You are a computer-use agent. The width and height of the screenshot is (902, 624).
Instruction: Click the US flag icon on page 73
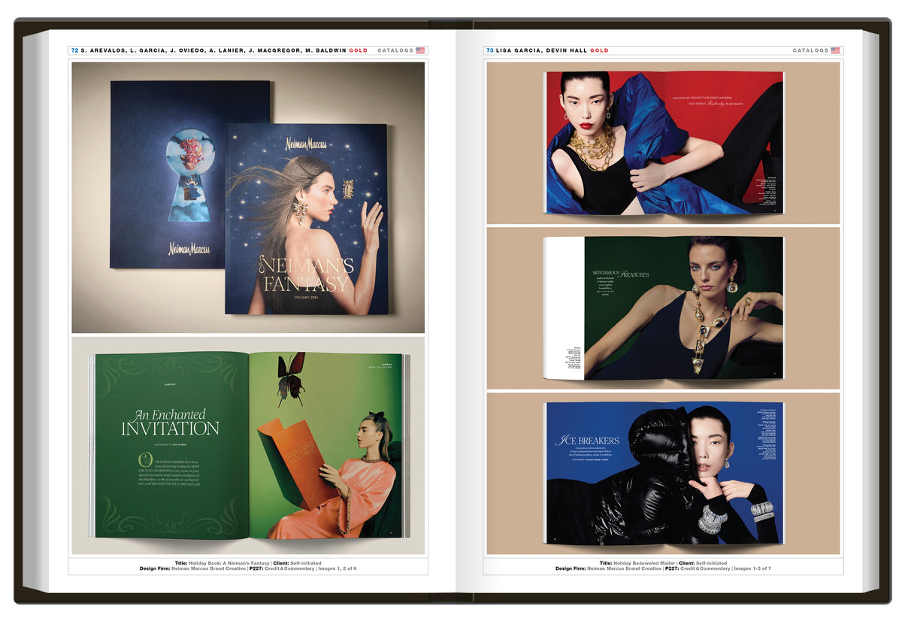pyautogui.click(x=835, y=50)
